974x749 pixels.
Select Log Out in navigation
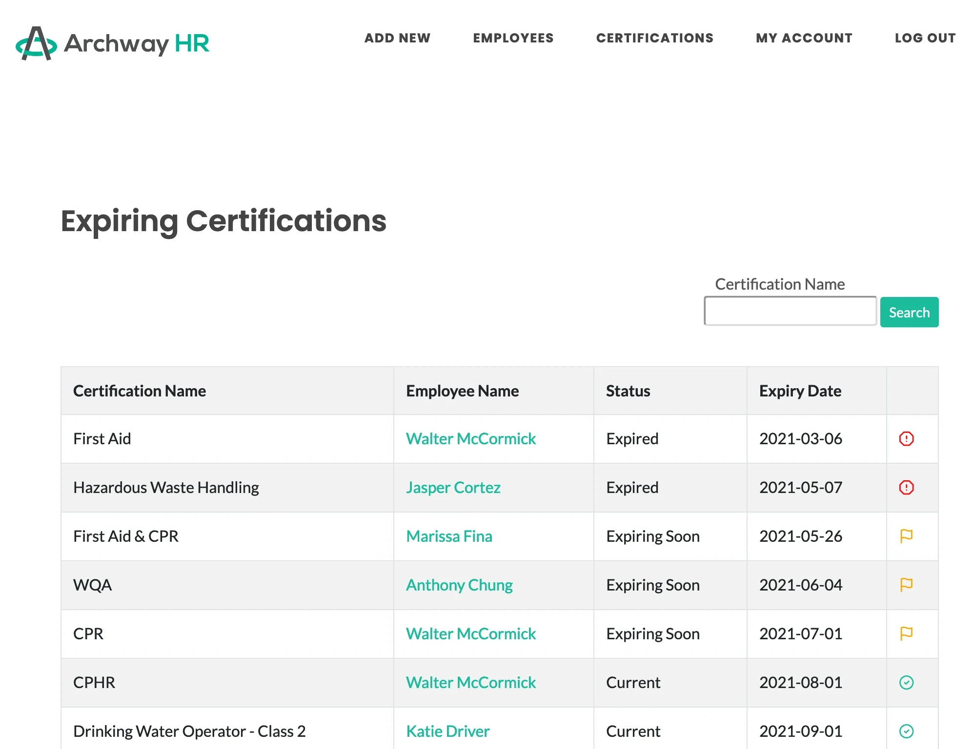(925, 38)
